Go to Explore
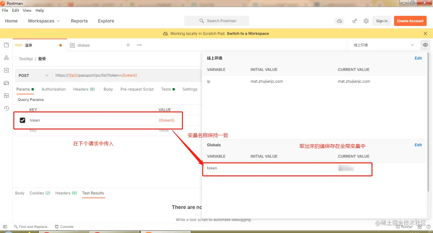The height and width of the screenshot is (233, 433). point(106,21)
